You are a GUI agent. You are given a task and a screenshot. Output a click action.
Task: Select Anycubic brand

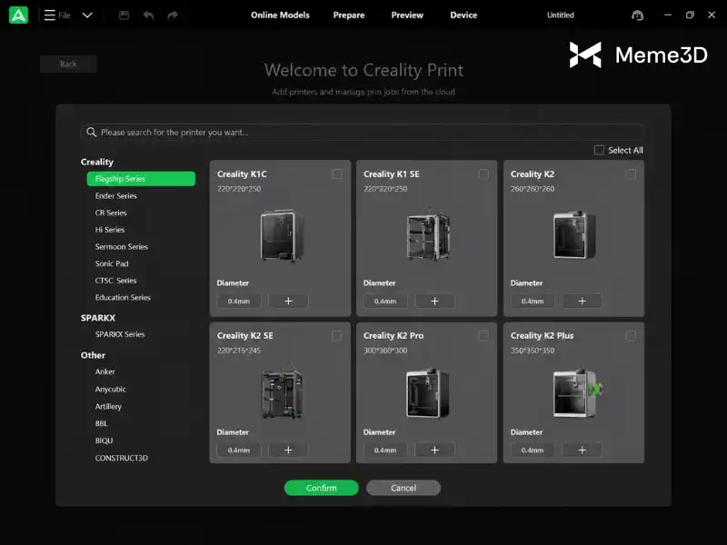pyautogui.click(x=110, y=389)
